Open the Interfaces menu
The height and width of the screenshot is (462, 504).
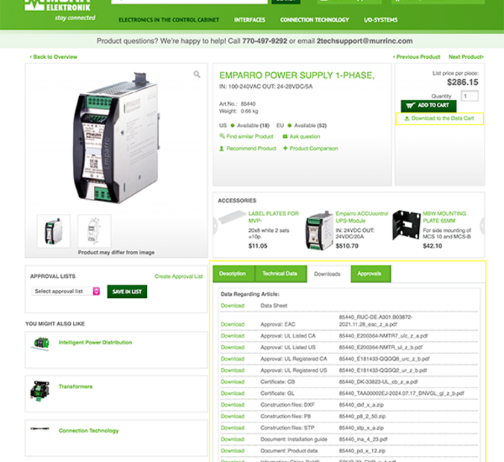point(250,20)
